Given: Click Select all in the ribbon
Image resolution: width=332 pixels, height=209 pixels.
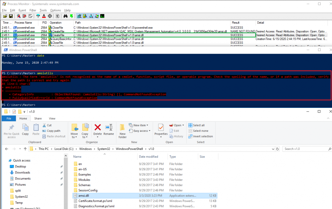Looking at the screenshot, I should point(198,125).
